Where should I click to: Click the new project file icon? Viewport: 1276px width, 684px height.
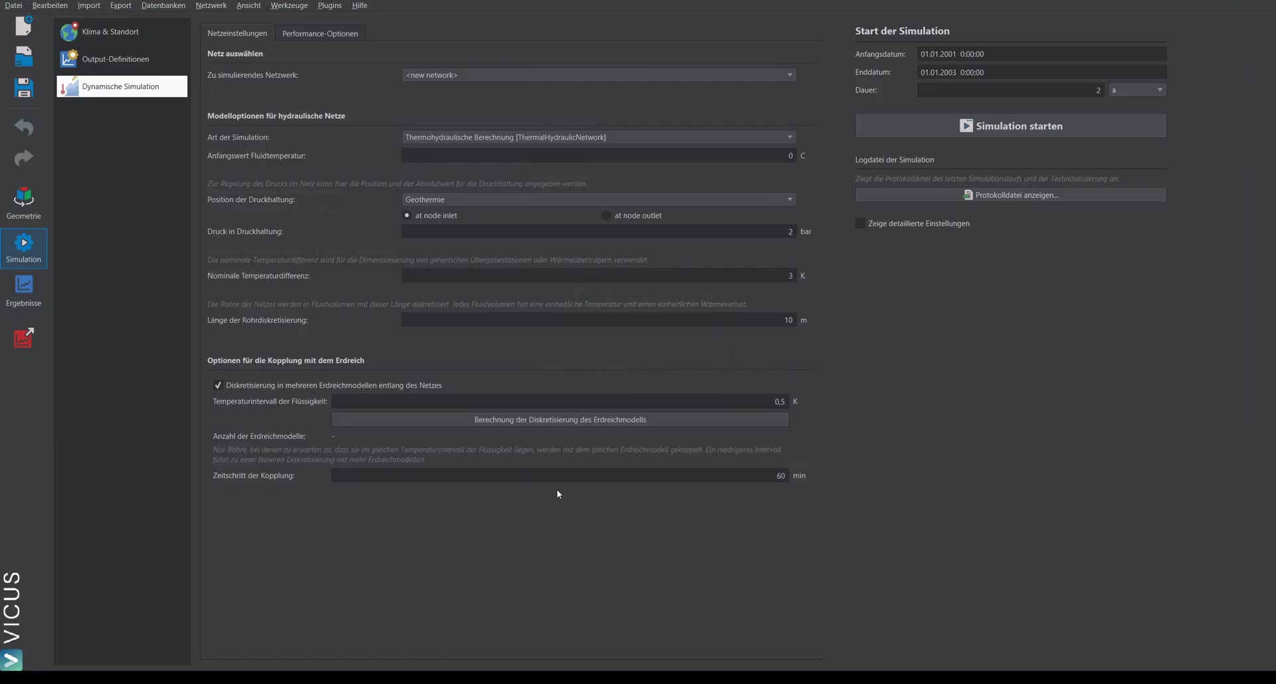click(x=24, y=26)
